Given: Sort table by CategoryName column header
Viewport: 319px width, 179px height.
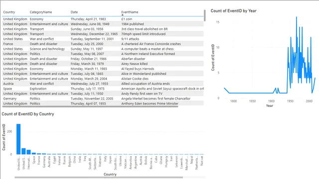Looking at the screenshot, I should coord(41,12).
